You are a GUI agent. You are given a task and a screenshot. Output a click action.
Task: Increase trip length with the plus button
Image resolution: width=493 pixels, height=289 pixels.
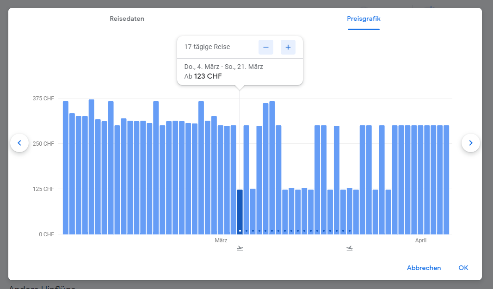tap(288, 47)
